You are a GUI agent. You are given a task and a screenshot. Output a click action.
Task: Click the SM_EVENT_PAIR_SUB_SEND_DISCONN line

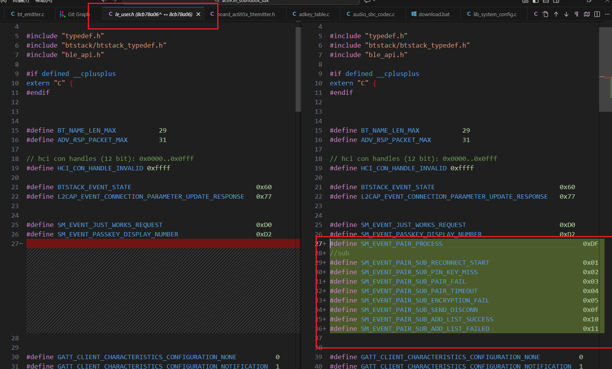point(420,310)
